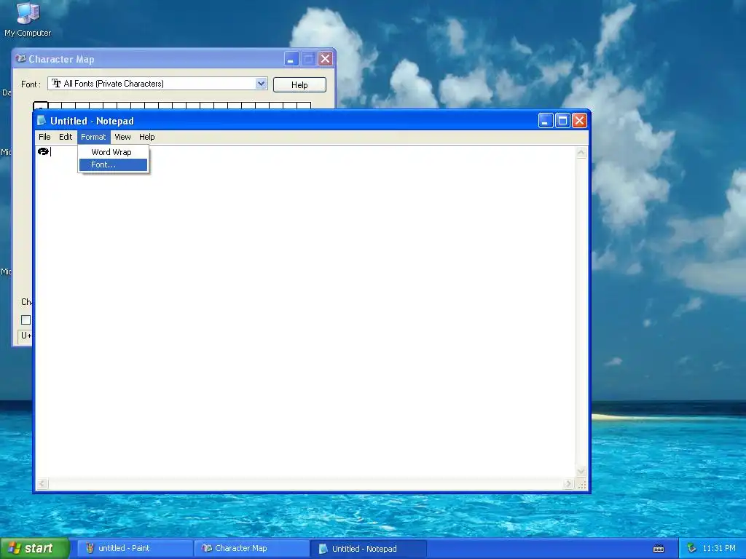Switch to Character Map taskbar button

[252, 549]
